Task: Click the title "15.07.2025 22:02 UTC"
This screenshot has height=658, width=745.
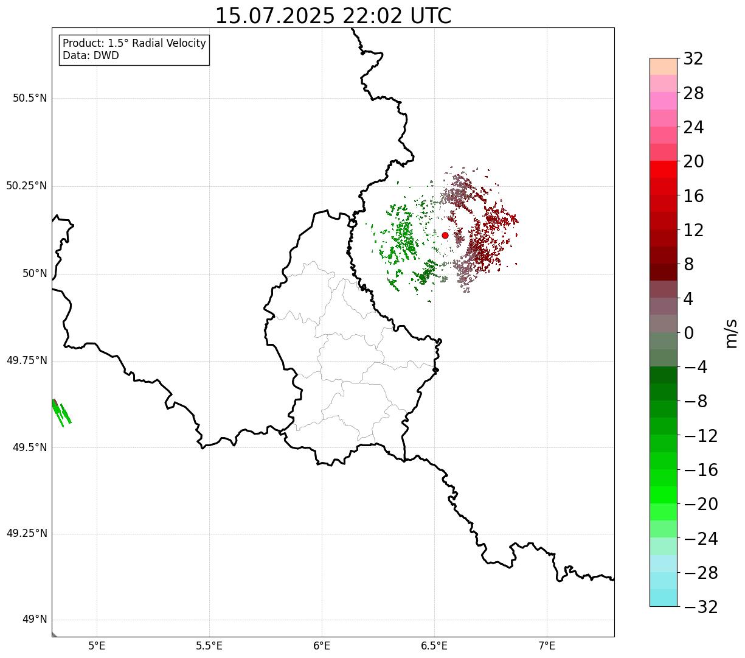Action: [x=333, y=16]
